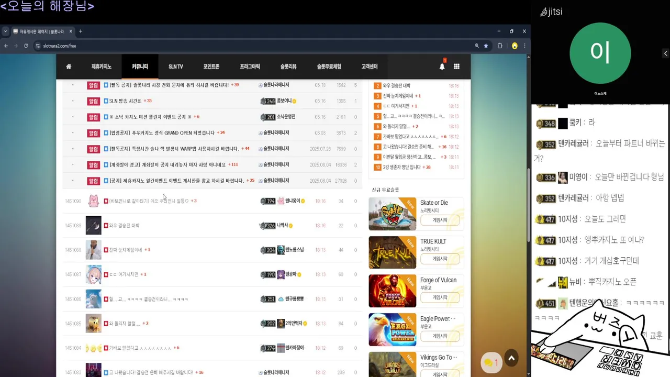670x377 pixels.
Task: Open the post 와우 결승전 대박
Action: pyautogui.click(x=124, y=226)
